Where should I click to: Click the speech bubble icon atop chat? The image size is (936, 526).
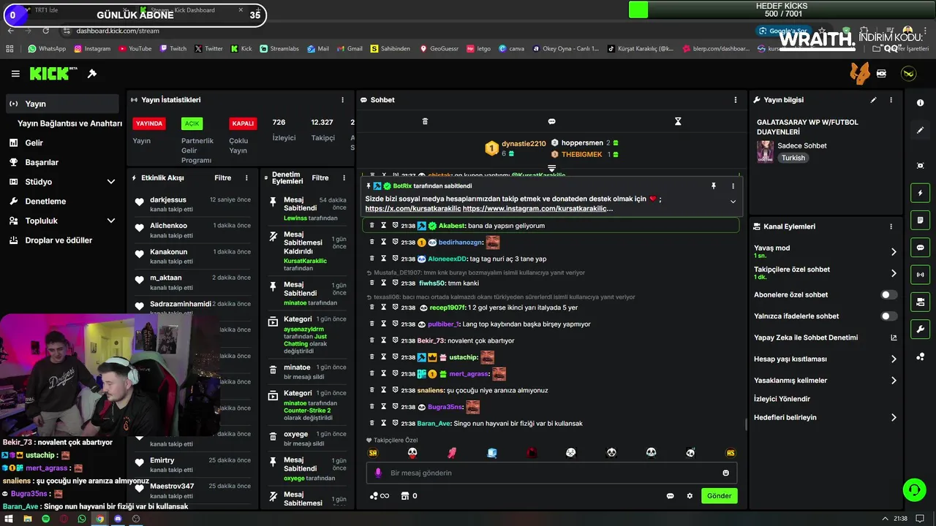[x=551, y=121]
